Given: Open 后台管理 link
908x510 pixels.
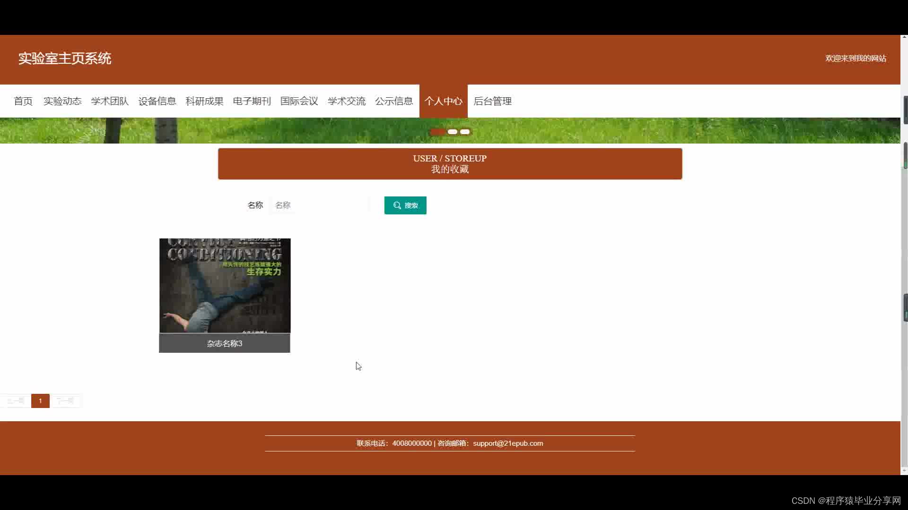Looking at the screenshot, I should (x=492, y=101).
